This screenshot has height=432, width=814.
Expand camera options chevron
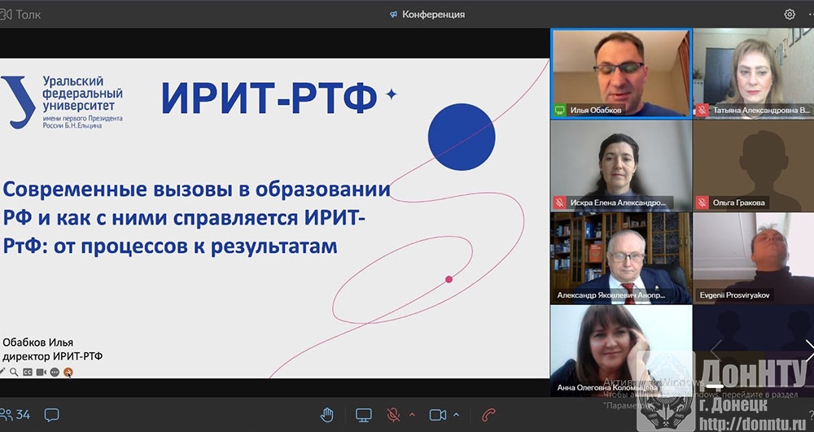[x=457, y=415]
